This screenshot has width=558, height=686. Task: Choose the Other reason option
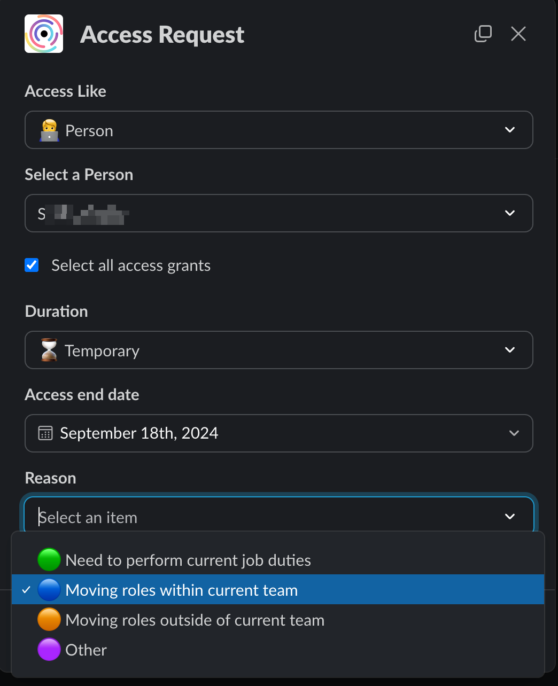[87, 650]
